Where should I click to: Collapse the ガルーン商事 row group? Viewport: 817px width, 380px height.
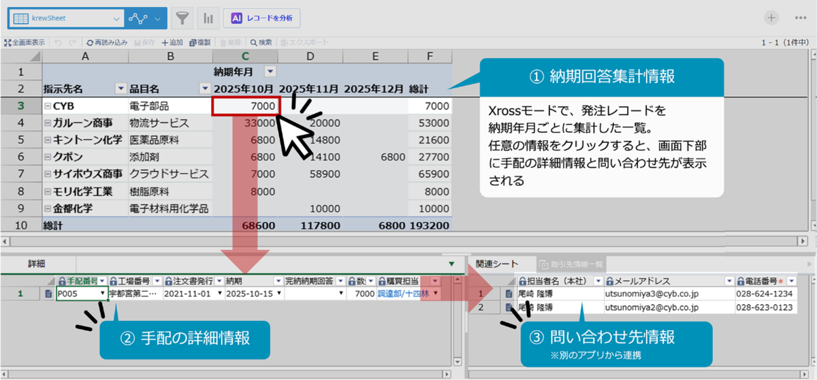coord(47,123)
